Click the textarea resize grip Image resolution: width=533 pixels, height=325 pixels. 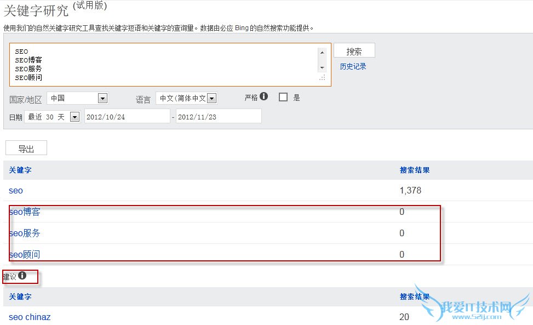(322, 78)
